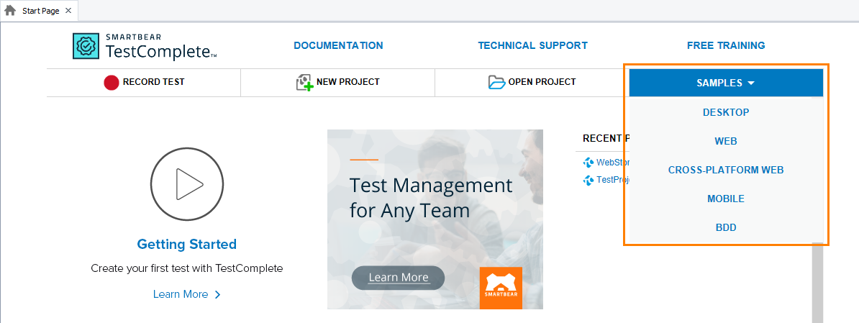The width and height of the screenshot is (859, 323).
Task: Click the home icon on Start Page tab
Action: [10, 10]
